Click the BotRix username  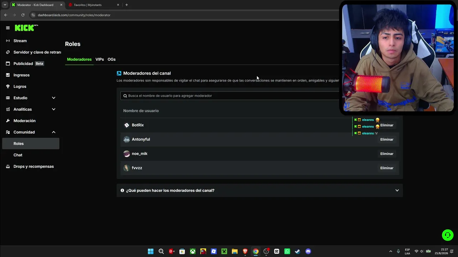[138, 125]
